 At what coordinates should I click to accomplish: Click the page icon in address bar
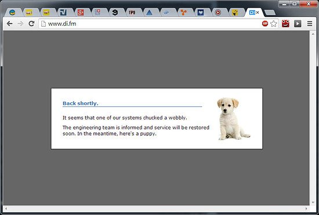43,24
